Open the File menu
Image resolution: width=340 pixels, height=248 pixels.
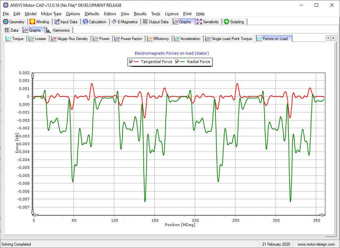(x=6, y=14)
